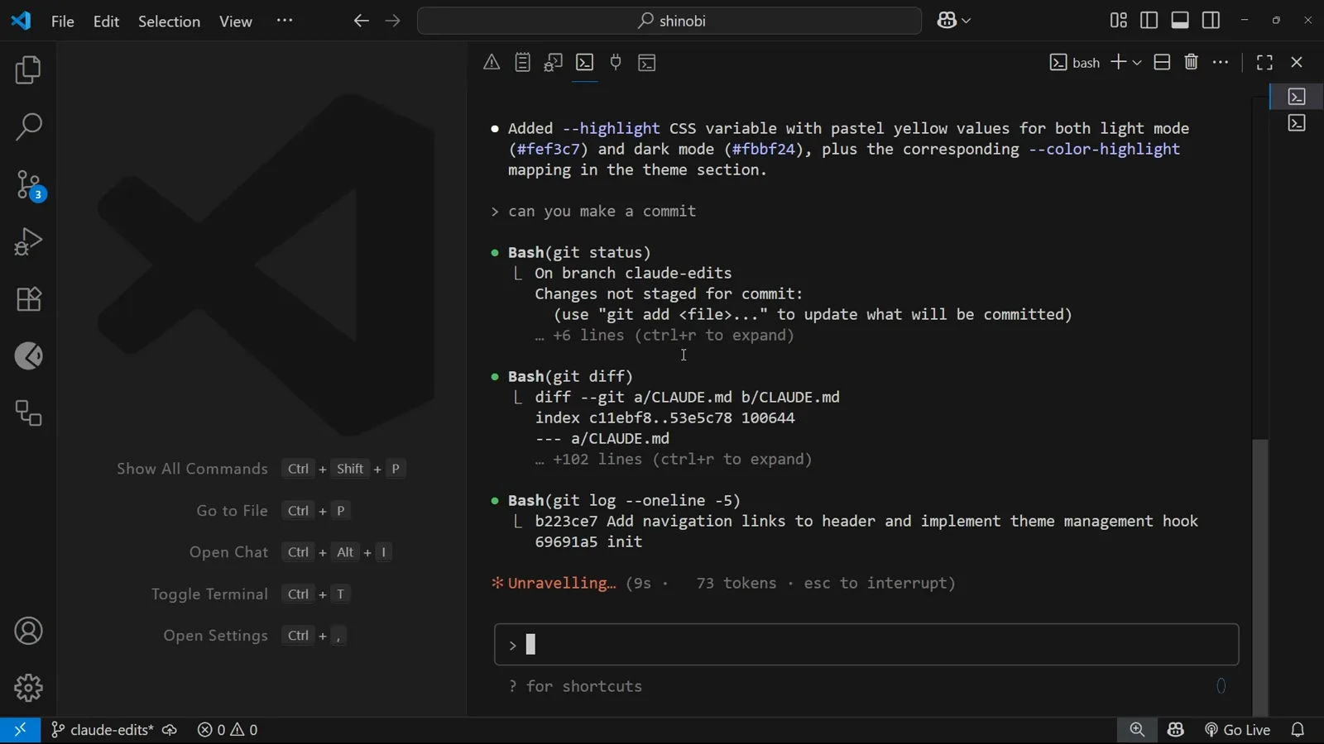Image resolution: width=1324 pixels, height=744 pixels.
Task: Open remote window button in status bar
Action: 20,730
